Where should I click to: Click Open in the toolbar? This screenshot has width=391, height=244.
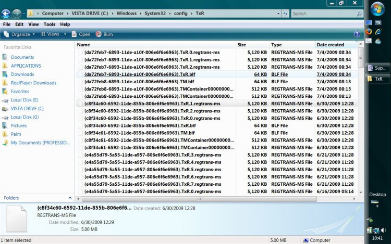point(81,34)
